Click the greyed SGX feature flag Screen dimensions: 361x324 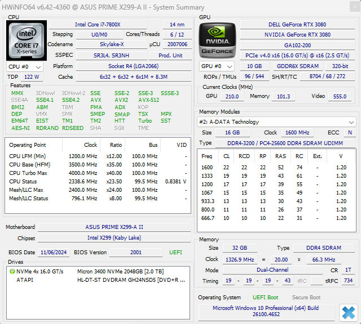click(x=119, y=128)
